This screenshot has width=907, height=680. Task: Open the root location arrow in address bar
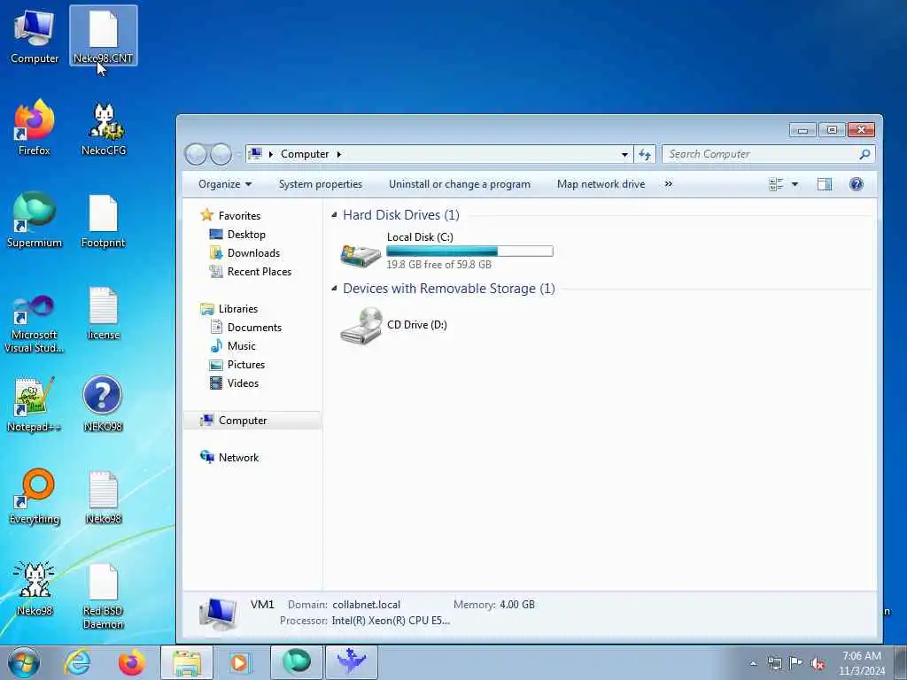[x=270, y=154]
